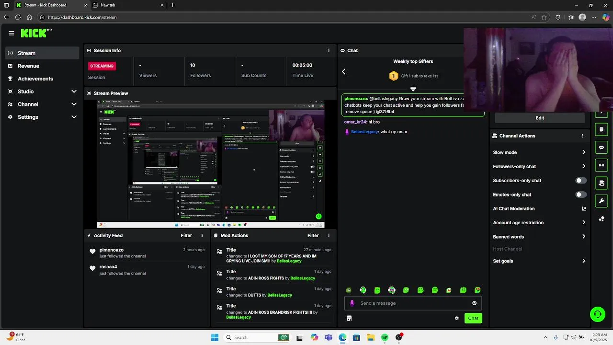Open File Explorer from the taskbar
Screen dimensions: 613x345
click(371, 337)
